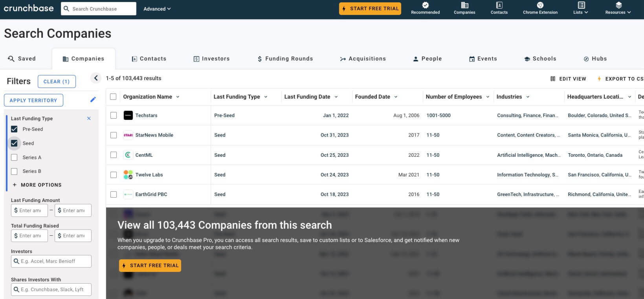Open Companies icon in the top navigation
Viewport: 644px width, 299px height.
click(464, 5)
